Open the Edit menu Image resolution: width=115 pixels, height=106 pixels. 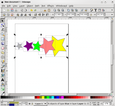9,6
